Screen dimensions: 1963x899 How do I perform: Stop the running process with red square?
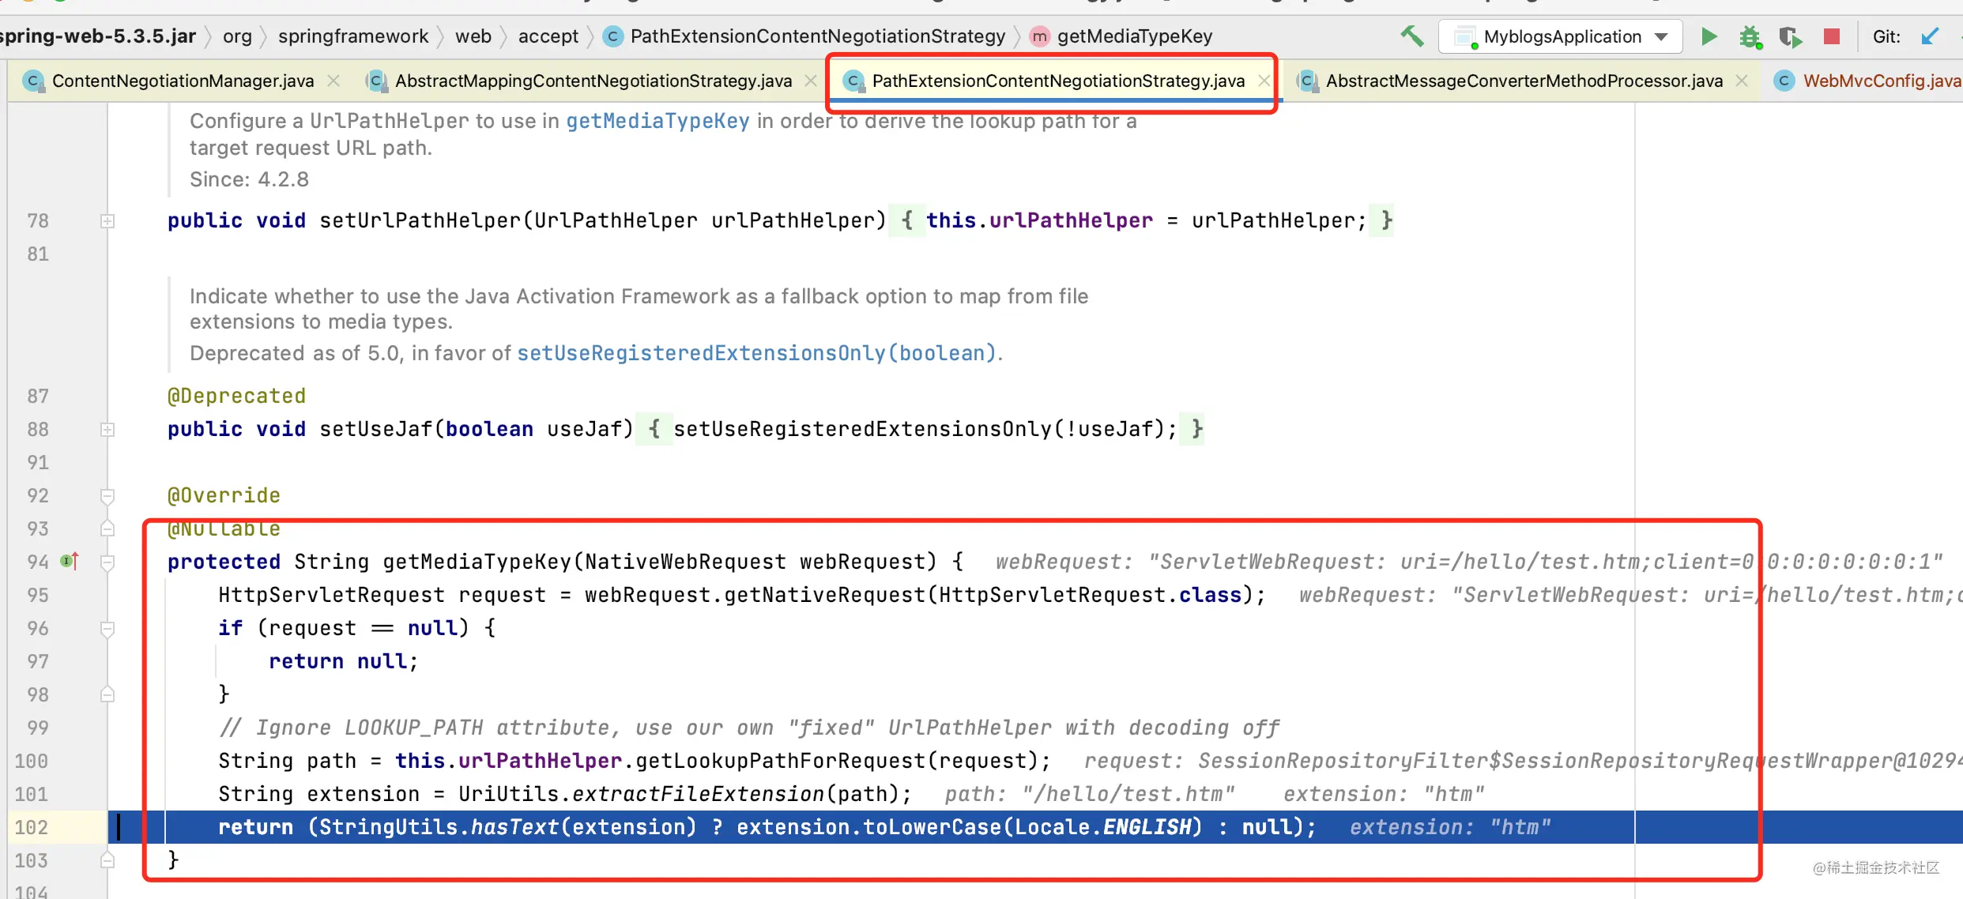pos(1832,36)
